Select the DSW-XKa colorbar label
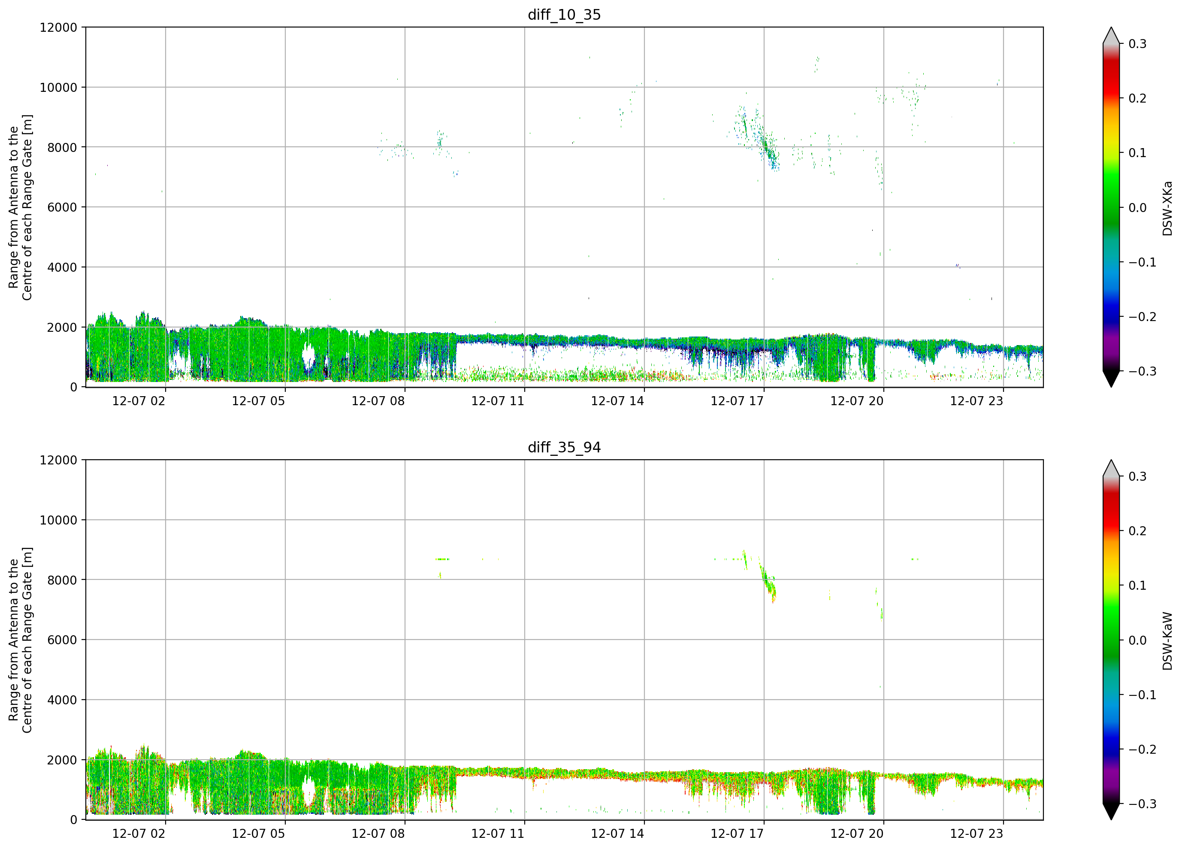The height and width of the screenshot is (849, 1182). (x=1167, y=208)
